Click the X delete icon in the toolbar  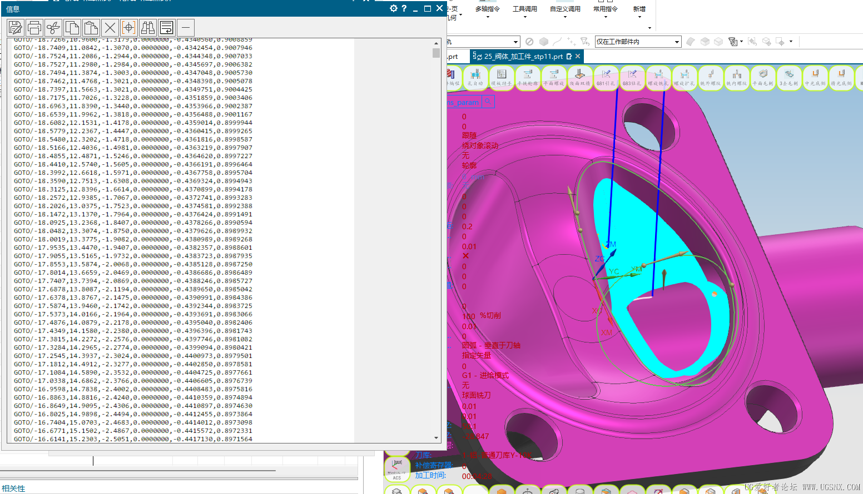click(110, 27)
